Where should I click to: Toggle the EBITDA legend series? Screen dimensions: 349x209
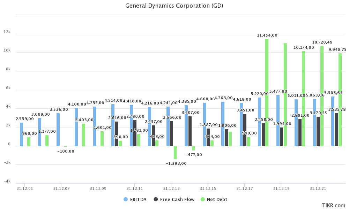coord(135,200)
